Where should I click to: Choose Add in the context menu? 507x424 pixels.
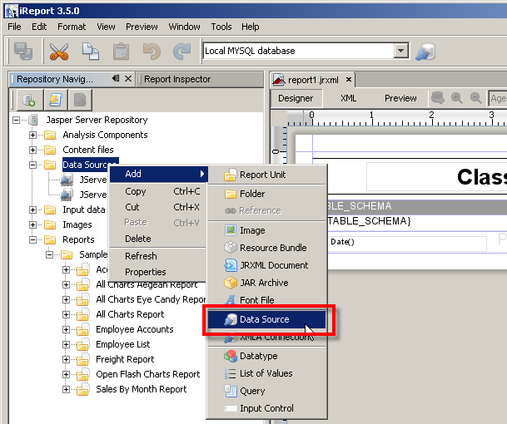click(x=158, y=174)
